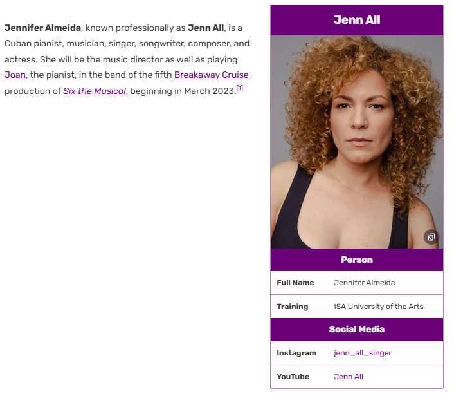
Task: Click the expand image icon on the portrait
Action: tap(431, 237)
